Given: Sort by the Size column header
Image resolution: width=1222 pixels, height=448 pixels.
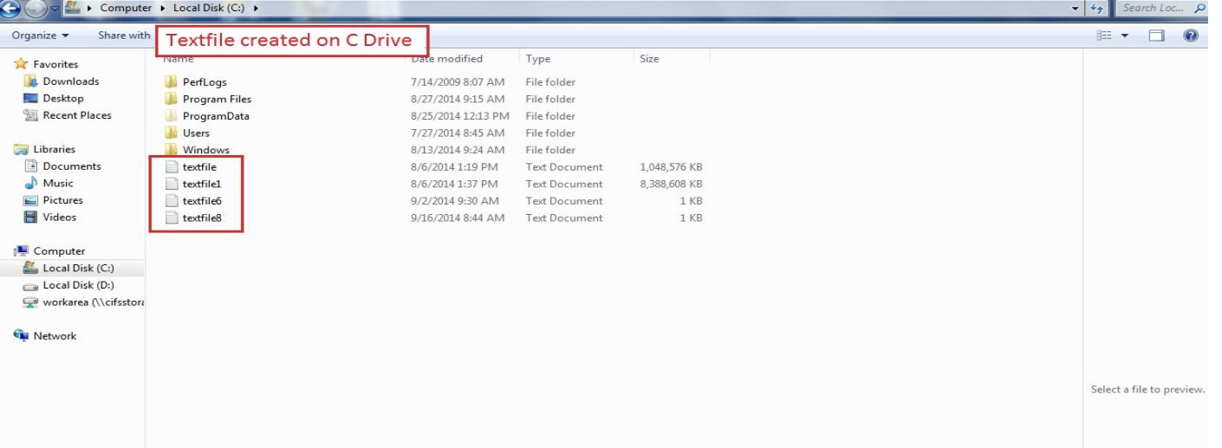Looking at the screenshot, I should (x=649, y=59).
